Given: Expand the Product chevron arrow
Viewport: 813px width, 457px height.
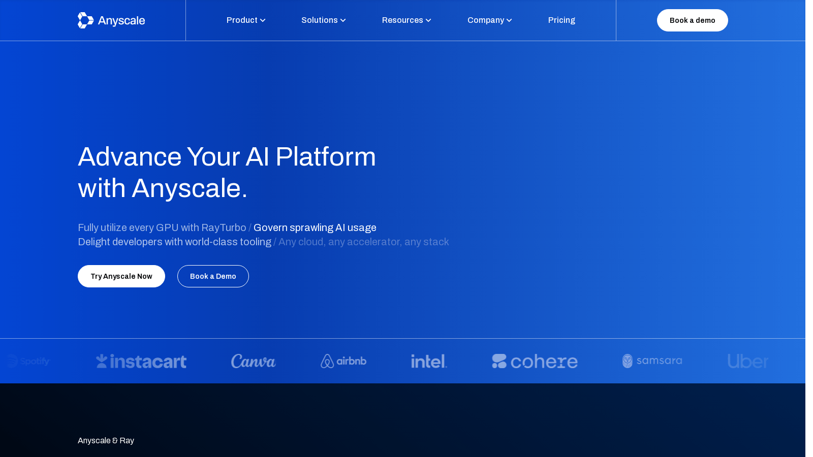Looking at the screenshot, I should (263, 20).
